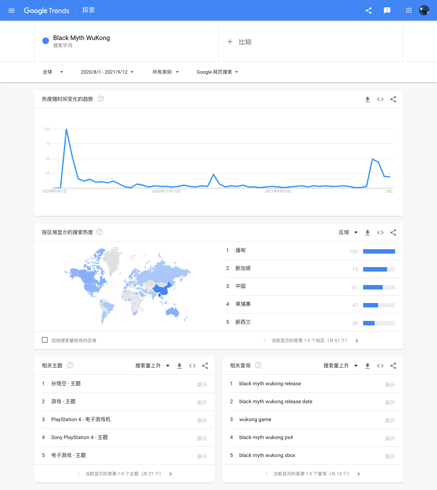
Task: Download the 相关主题 list
Action: pos(179,366)
